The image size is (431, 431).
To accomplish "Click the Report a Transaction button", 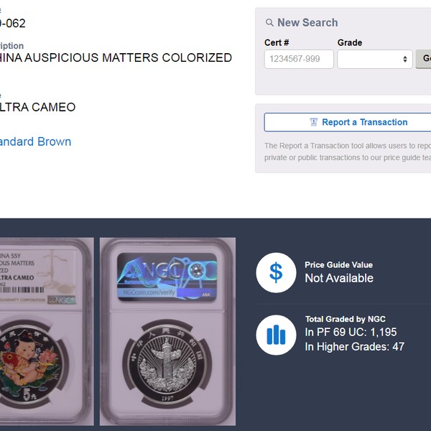I will pos(348,122).
